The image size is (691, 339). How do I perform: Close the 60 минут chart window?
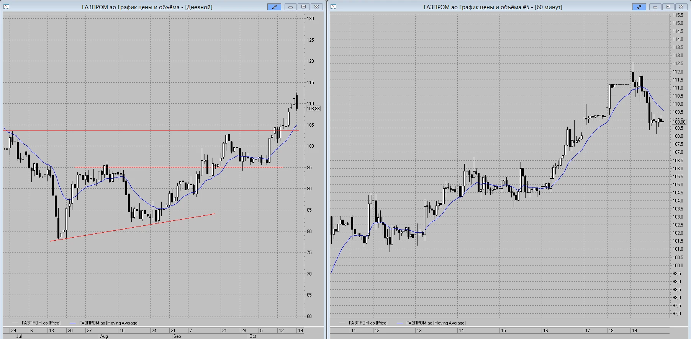681,7
